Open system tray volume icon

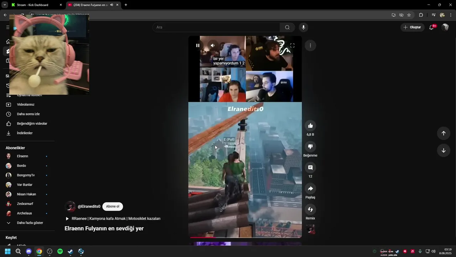point(434,251)
